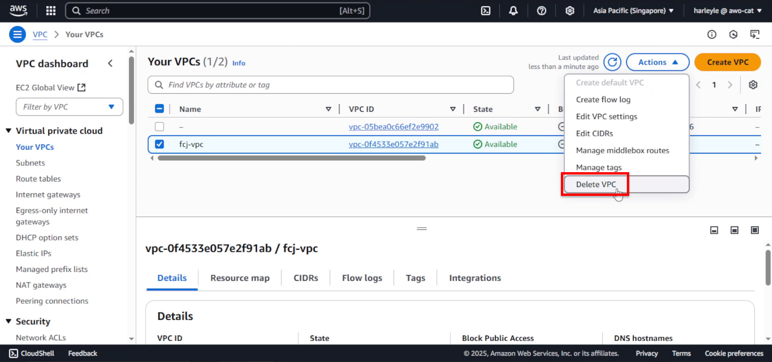Click the split panel resize handle
This screenshot has width=772, height=362.
click(x=422, y=228)
